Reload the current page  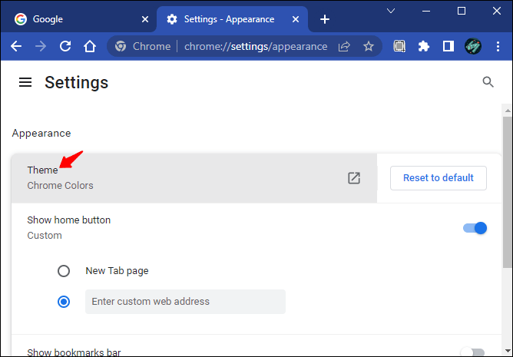click(x=65, y=46)
